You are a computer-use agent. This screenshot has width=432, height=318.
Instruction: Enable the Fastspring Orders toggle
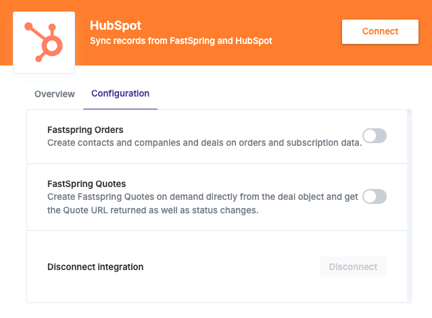coord(374,136)
